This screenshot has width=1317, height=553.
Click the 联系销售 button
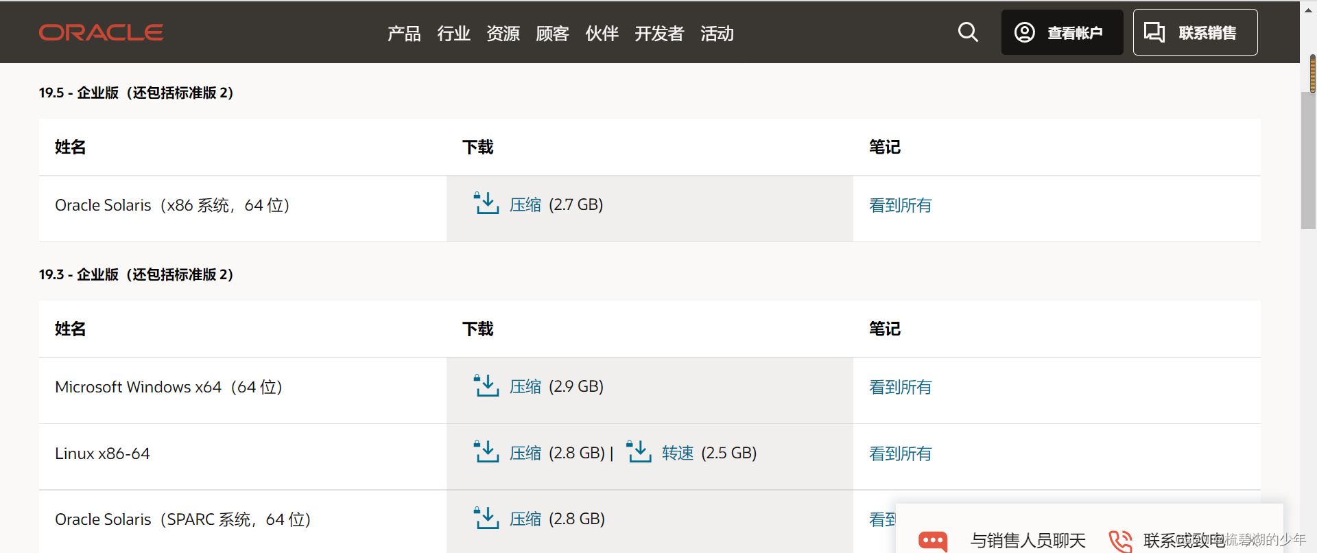click(1195, 32)
